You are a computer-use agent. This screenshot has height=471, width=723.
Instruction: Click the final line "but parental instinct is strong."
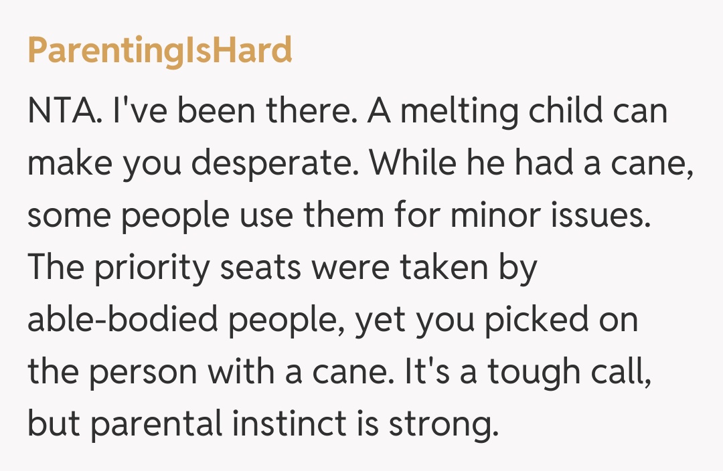(262, 425)
